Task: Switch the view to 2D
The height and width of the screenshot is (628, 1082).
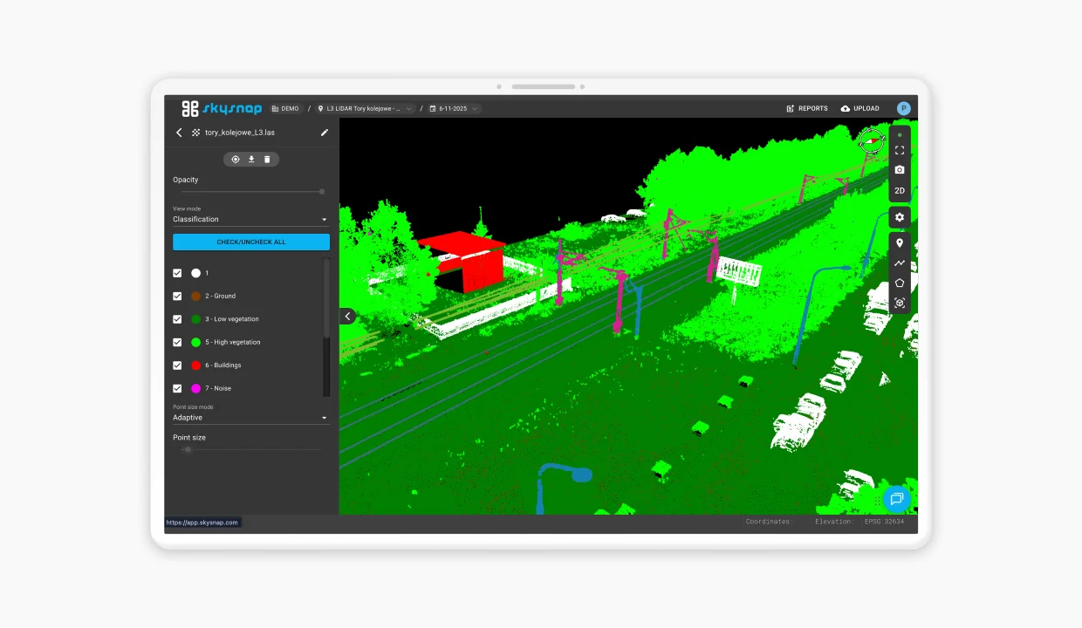Action: [x=900, y=190]
